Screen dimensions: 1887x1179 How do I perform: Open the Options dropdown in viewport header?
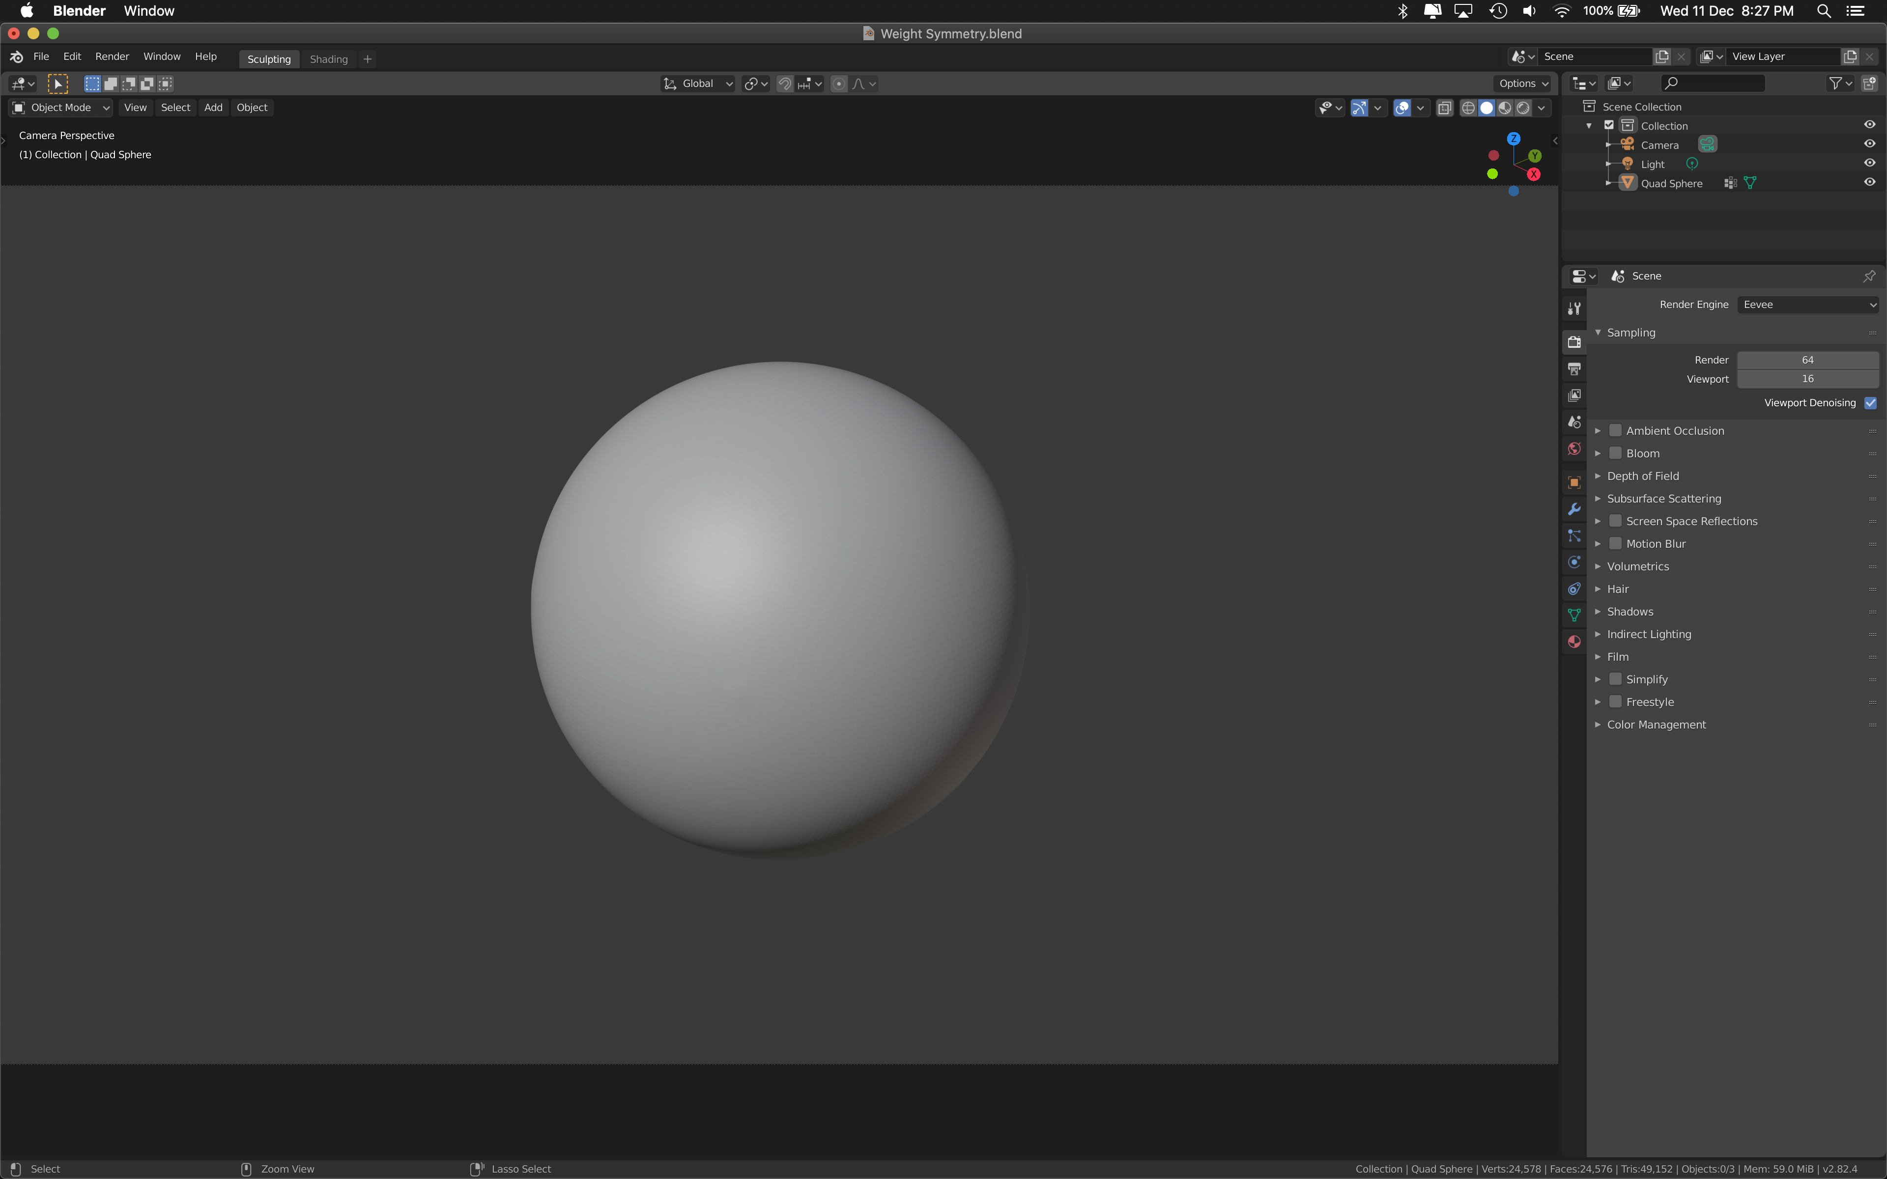pyautogui.click(x=1522, y=84)
